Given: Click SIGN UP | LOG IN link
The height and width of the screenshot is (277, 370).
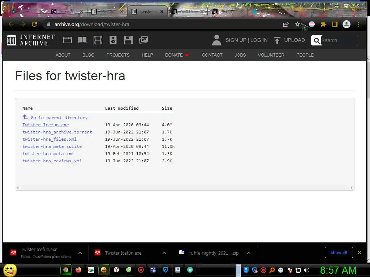Looking at the screenshot, I should click(246, 40).
